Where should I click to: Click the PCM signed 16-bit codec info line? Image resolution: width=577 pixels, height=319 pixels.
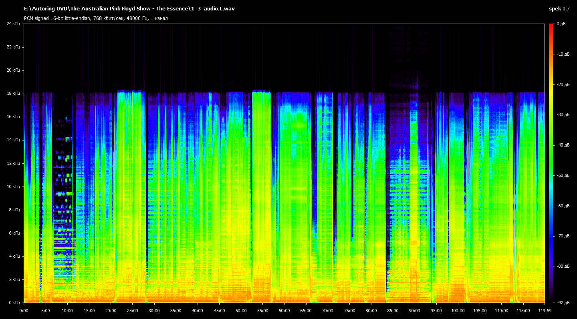[x=95, y=18]
